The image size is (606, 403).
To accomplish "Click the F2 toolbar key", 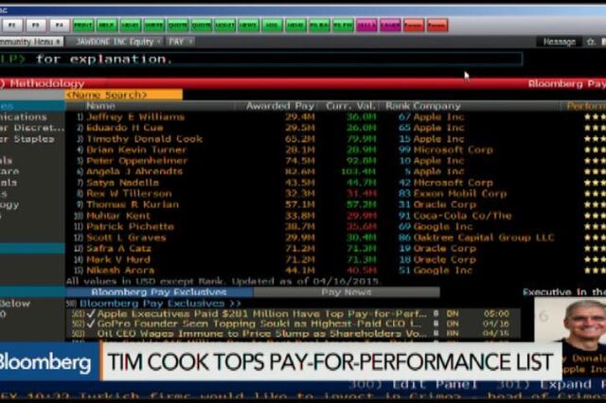I will click(x=12, y=26).
